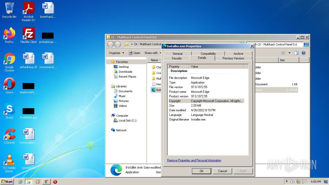Open Desktop in the navigation pane

click(x=124, y=67)
